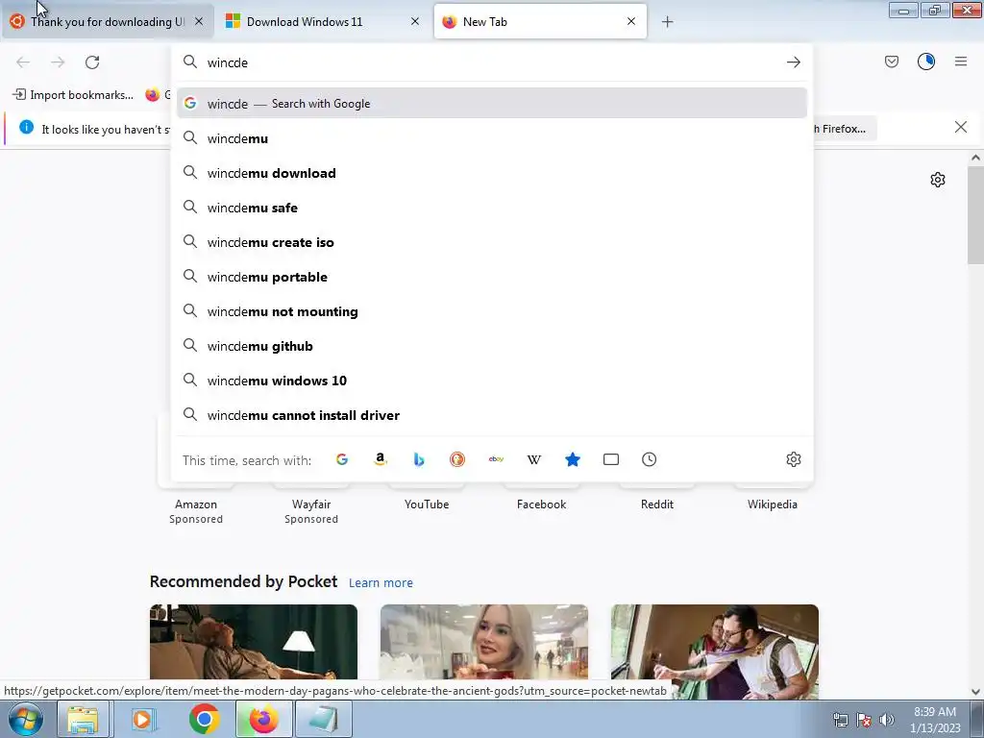Image resolution: width=984 pixels, height=738 pixels.
Task: Search this time with DuckDuckGo icon
Action: (x=457, y=459)
